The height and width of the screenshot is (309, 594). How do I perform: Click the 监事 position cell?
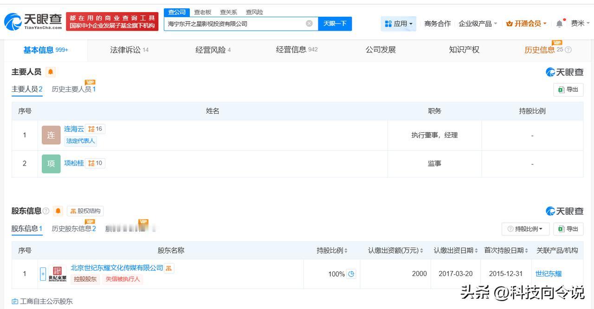coord(434,163)
